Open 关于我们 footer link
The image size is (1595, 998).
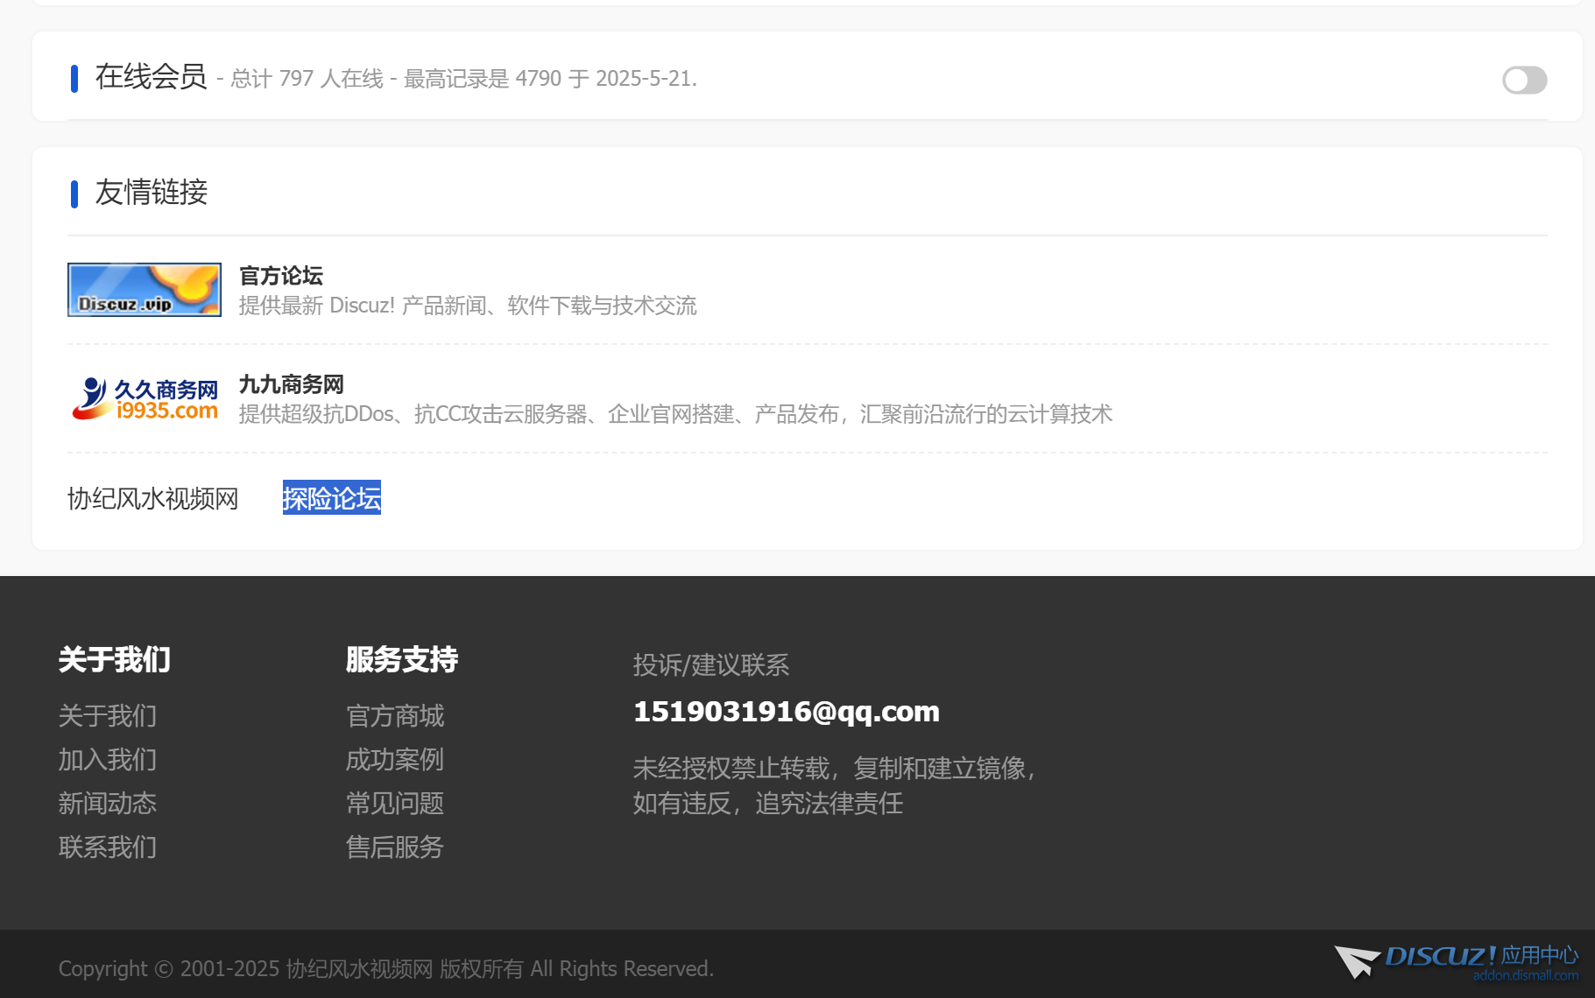click(108, 716)
